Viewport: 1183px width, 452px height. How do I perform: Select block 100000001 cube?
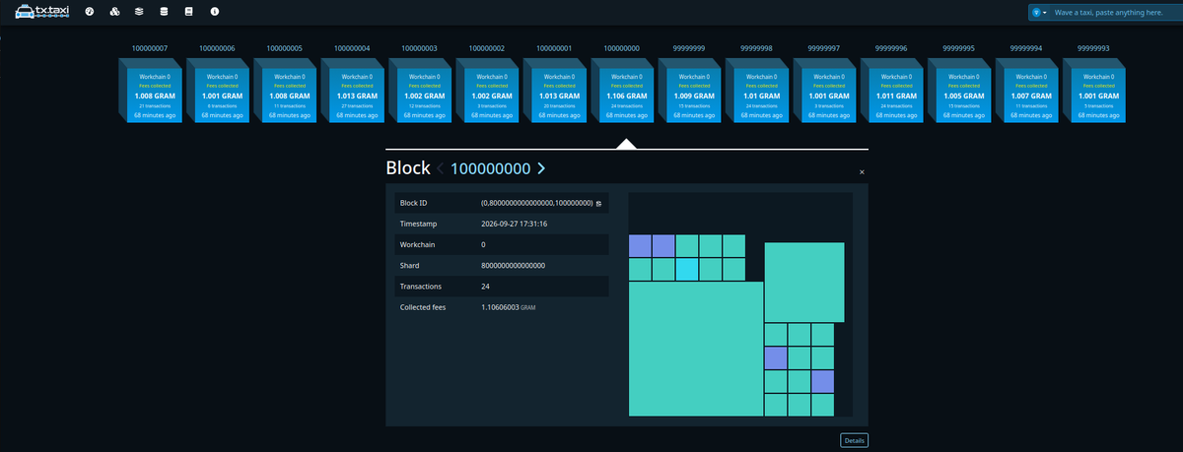click(x=557, y=91)
